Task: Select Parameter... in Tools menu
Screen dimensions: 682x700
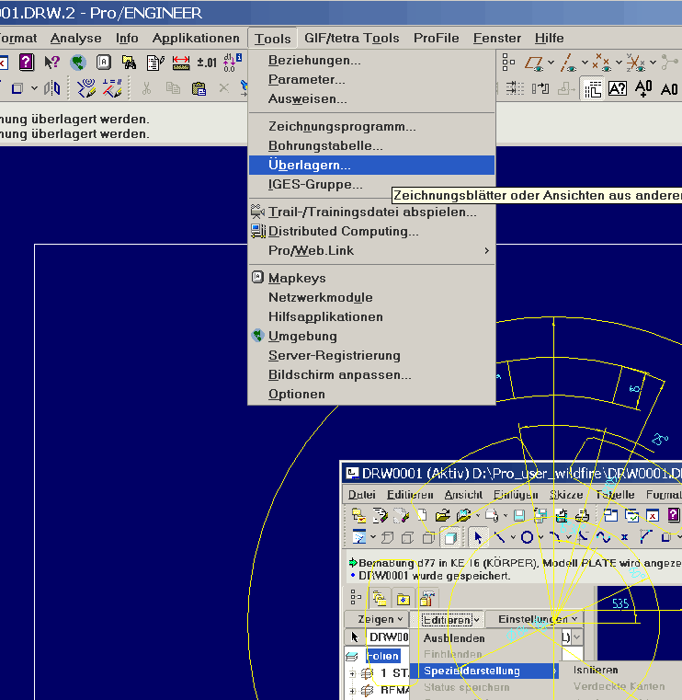Action: pos(371,79)
